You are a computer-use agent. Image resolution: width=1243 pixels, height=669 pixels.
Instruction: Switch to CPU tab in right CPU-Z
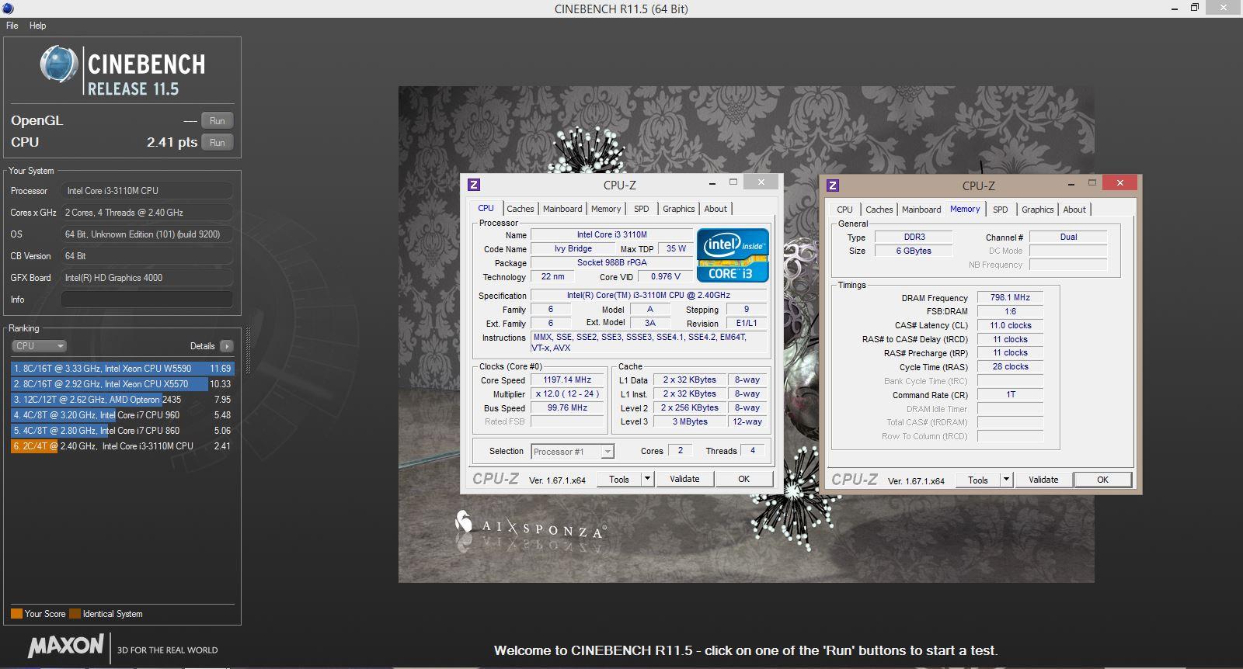click(845, 210)
